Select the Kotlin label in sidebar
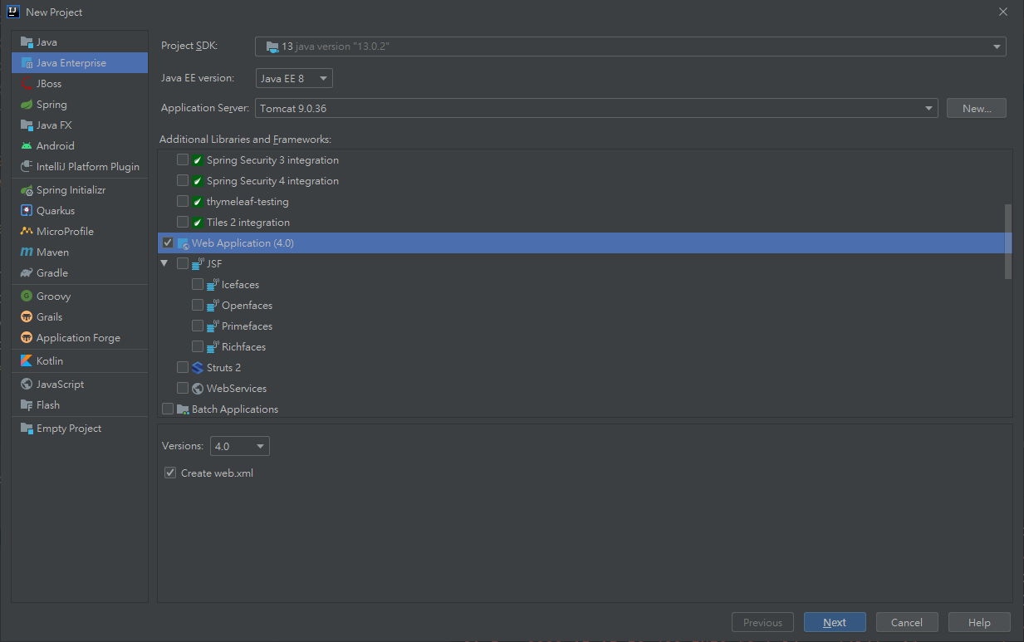 [50, 361]
